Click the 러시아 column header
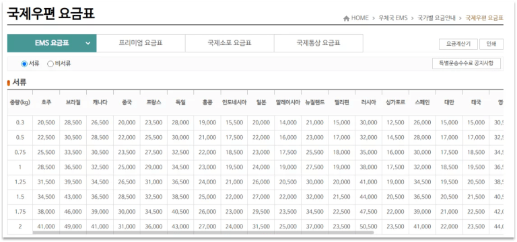Image resolution: width=517 pixels, height=242 pixels. pyautogui.click(x=369, y=102)
